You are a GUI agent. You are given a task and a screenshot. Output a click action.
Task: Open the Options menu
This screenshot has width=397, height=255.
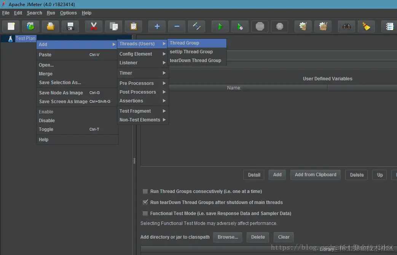[69, 13]
